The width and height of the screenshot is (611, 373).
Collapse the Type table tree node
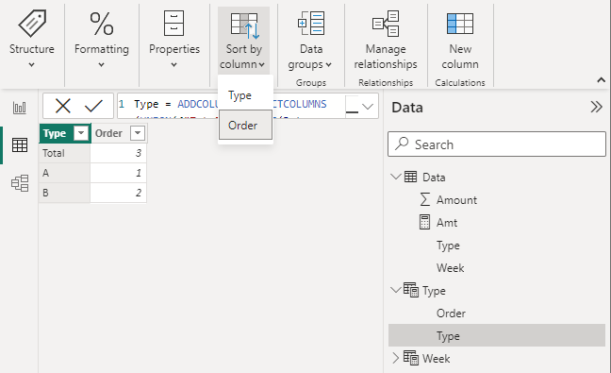pyautogui.click(x=396, y=290)
